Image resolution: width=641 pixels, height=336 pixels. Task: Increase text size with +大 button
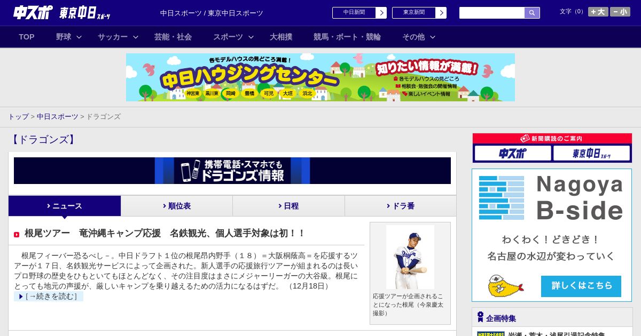(598, 12)
